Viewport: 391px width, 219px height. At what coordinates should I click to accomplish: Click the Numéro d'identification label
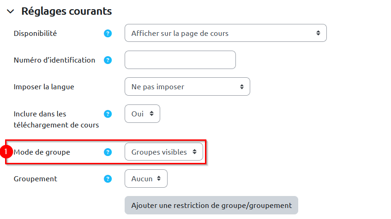point(54,60)
